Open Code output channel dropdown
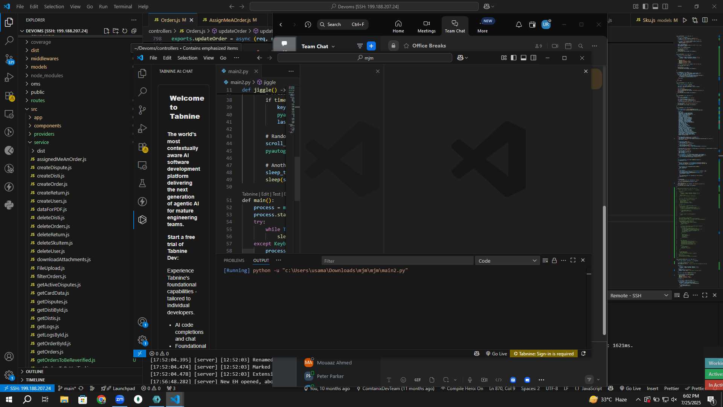This screenshot has width=723, height=407. point(507,261)
